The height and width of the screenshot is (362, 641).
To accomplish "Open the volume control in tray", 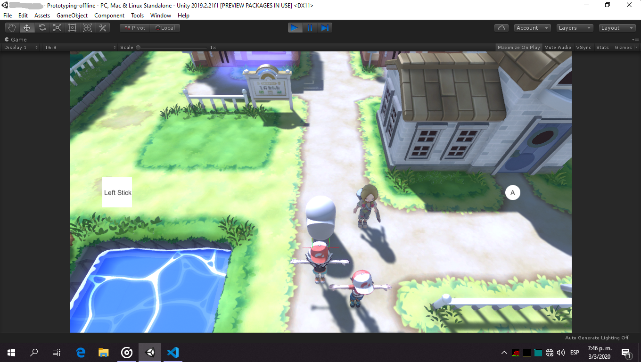I will (561, 353).
